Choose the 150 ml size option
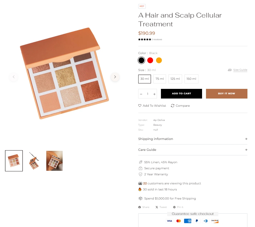Image resolution: width=255 pixels, height=227 pixels. (191, 79)
